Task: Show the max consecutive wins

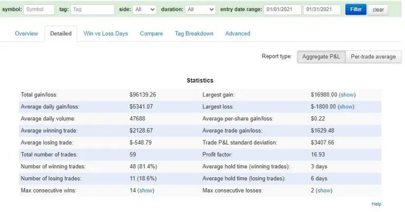Action: tap(146, 190)
